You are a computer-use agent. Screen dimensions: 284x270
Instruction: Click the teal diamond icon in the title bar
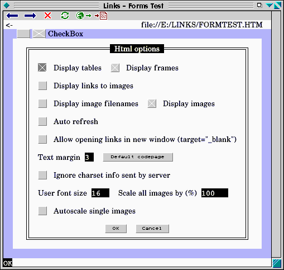(7, 6)
